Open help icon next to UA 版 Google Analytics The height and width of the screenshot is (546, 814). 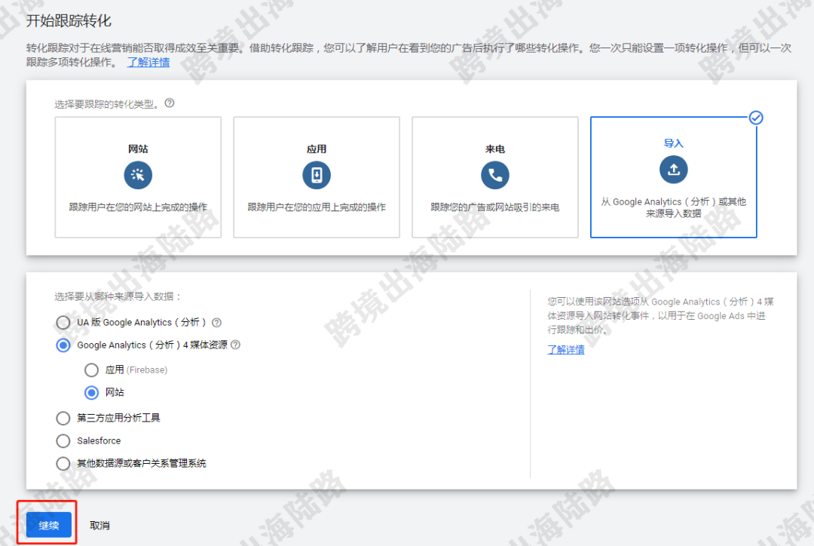coord(216,323)
